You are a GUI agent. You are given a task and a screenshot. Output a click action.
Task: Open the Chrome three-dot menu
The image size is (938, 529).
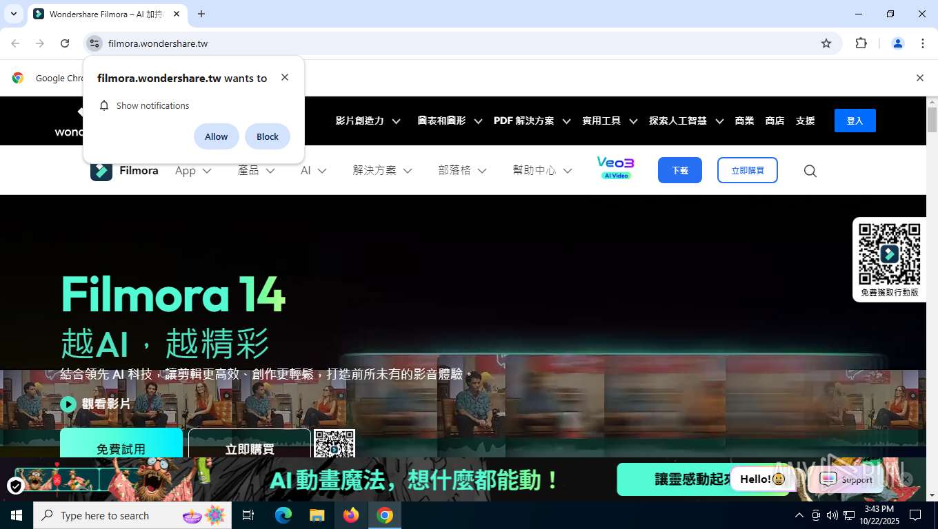(923, 43)
